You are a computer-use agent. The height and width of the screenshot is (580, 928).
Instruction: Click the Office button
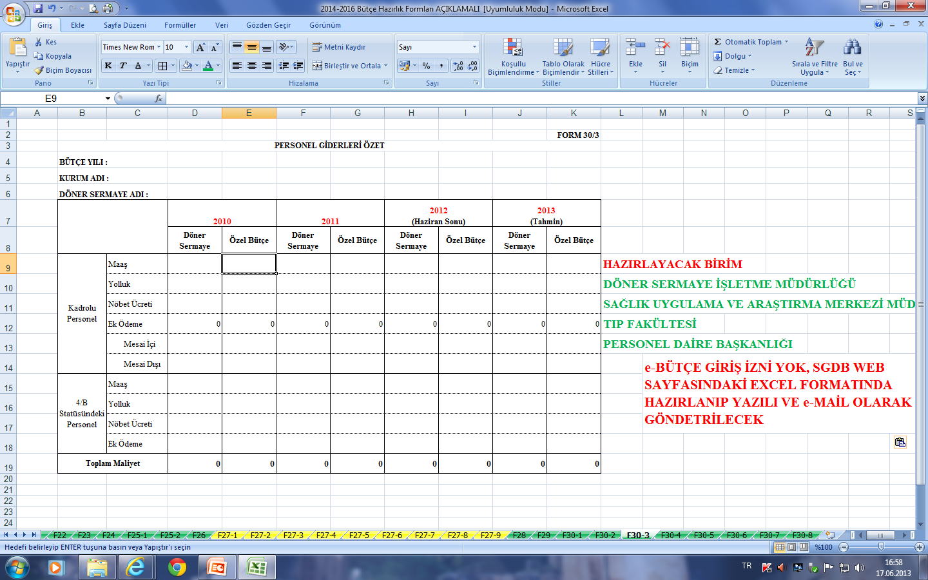point(13,13)
